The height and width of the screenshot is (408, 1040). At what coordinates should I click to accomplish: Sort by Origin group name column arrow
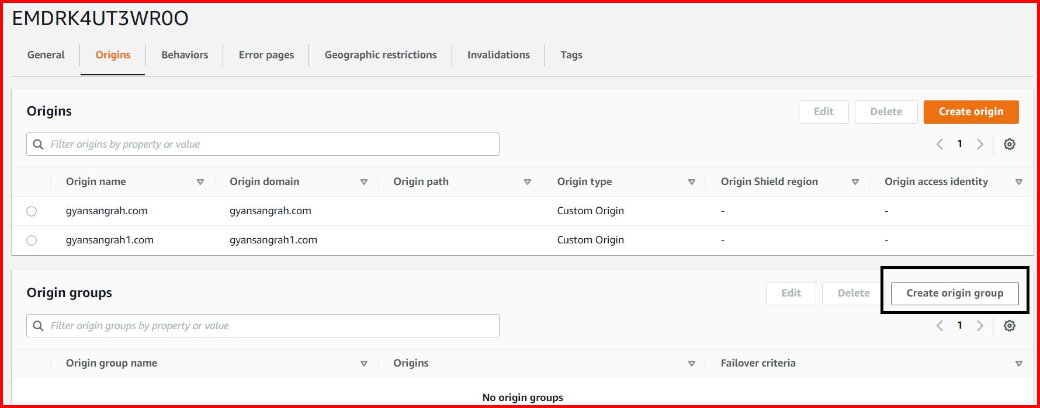pyautogui.click(x=363, y=364)
